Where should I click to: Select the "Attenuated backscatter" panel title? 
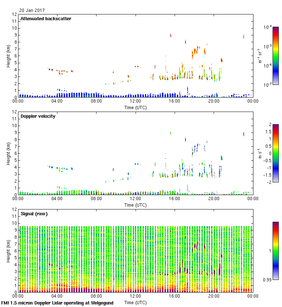[x=46, y=19]
